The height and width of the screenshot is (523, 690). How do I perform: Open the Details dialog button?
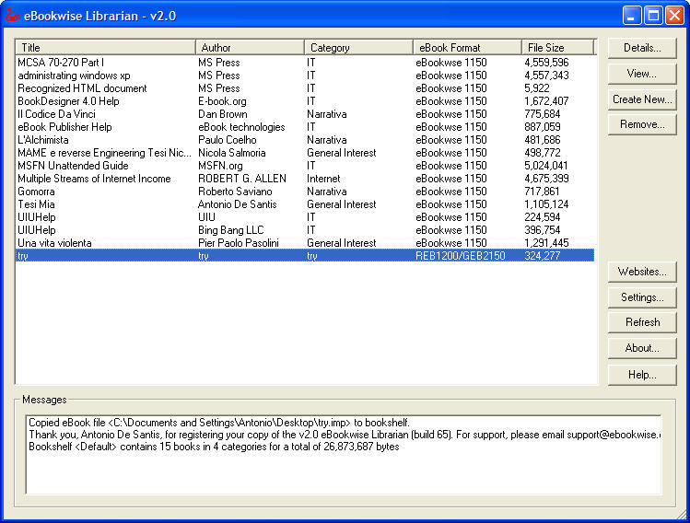642,48
